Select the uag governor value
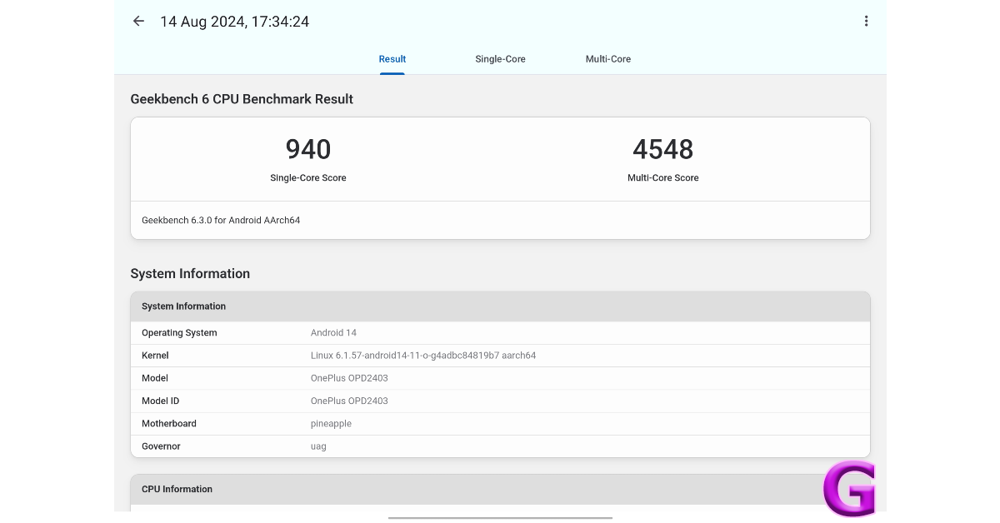 pyautogui.click(x=318, y=446)
